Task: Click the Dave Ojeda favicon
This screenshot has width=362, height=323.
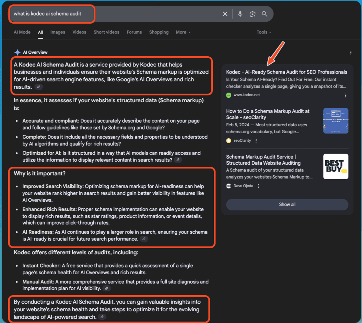Action: (229, 186)
